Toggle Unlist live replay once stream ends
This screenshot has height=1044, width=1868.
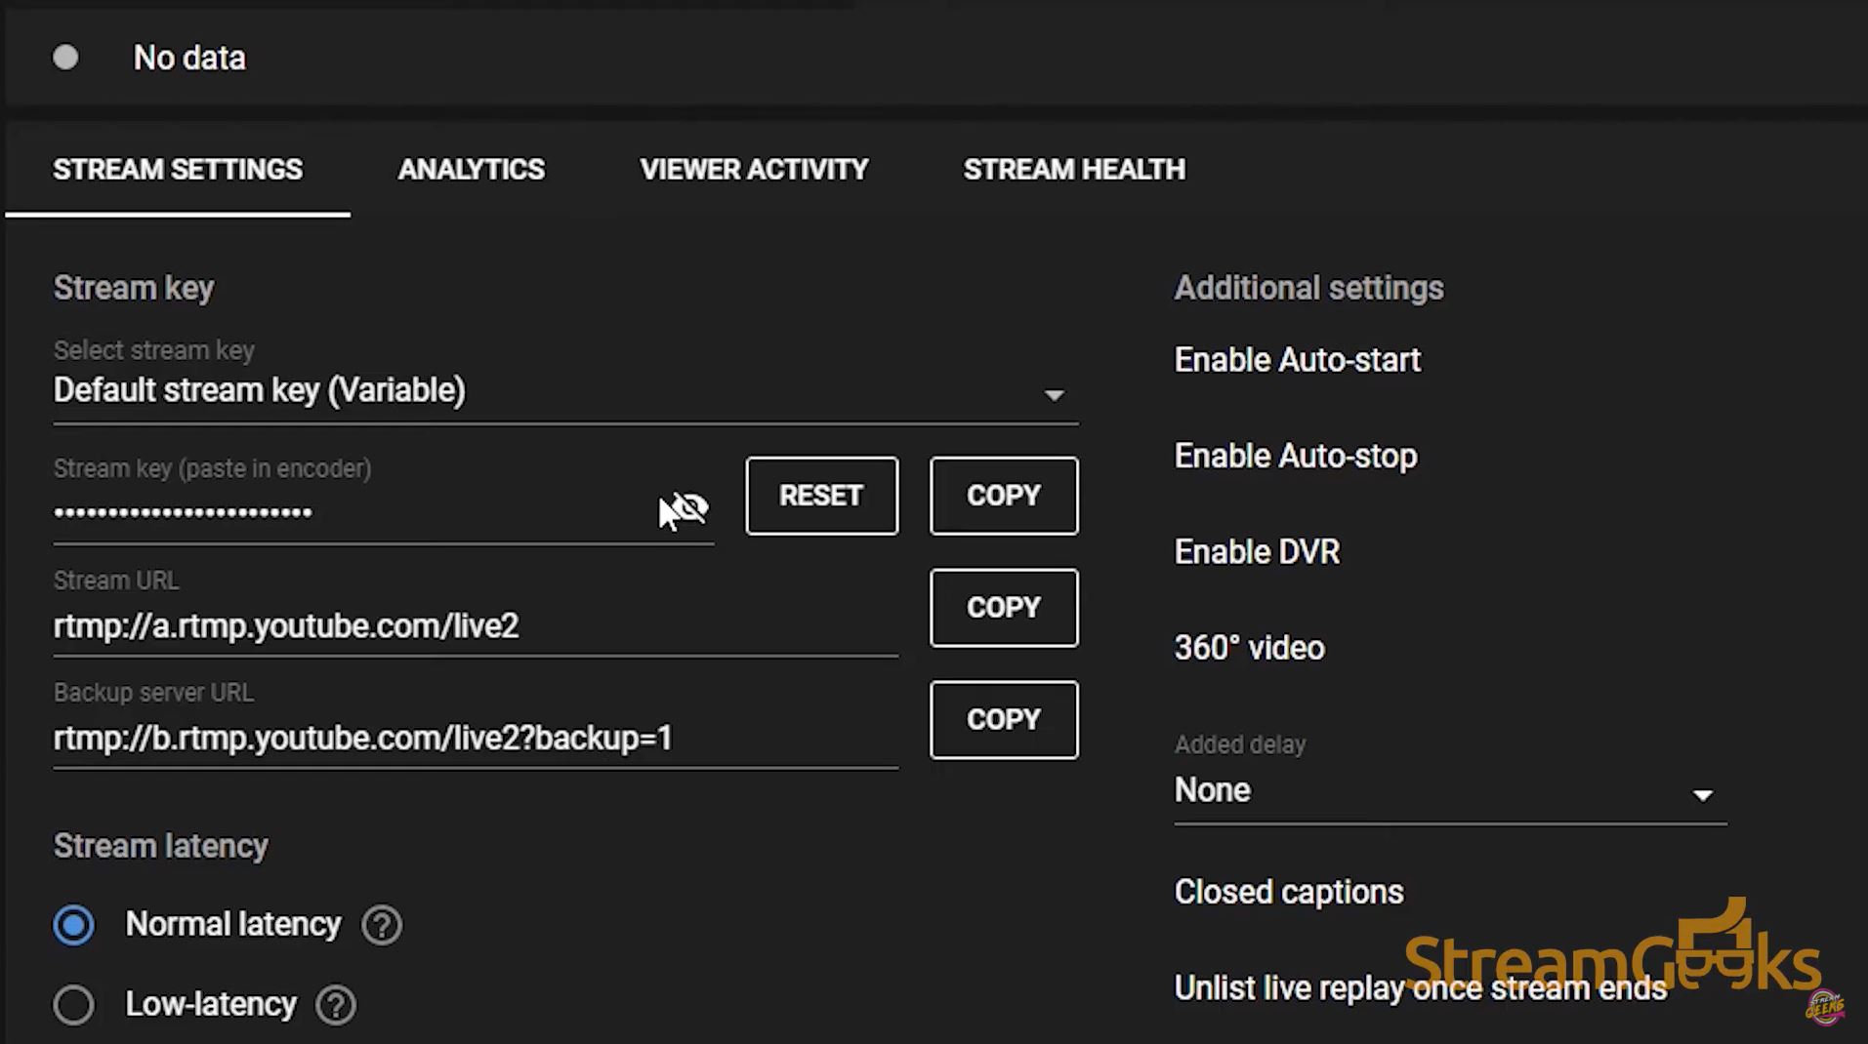pyautogui.click(x=1420, y=987)
